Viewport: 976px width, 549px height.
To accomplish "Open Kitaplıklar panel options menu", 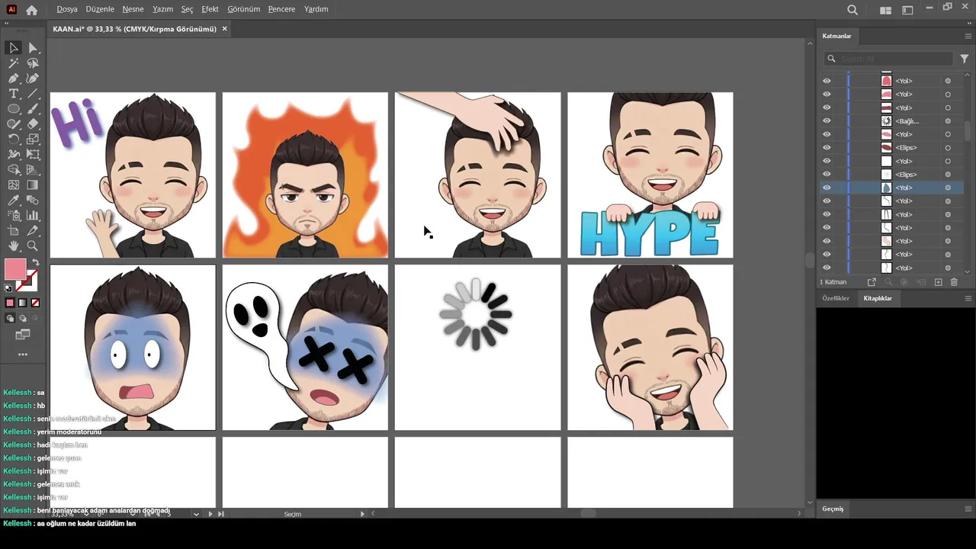I will [968, 298].
